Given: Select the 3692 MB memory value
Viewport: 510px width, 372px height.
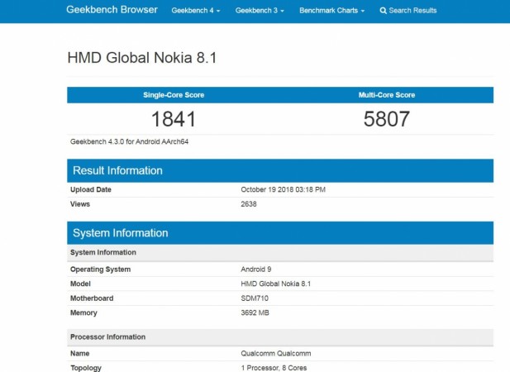Looking at the screenshot, I should click(255, 312).
